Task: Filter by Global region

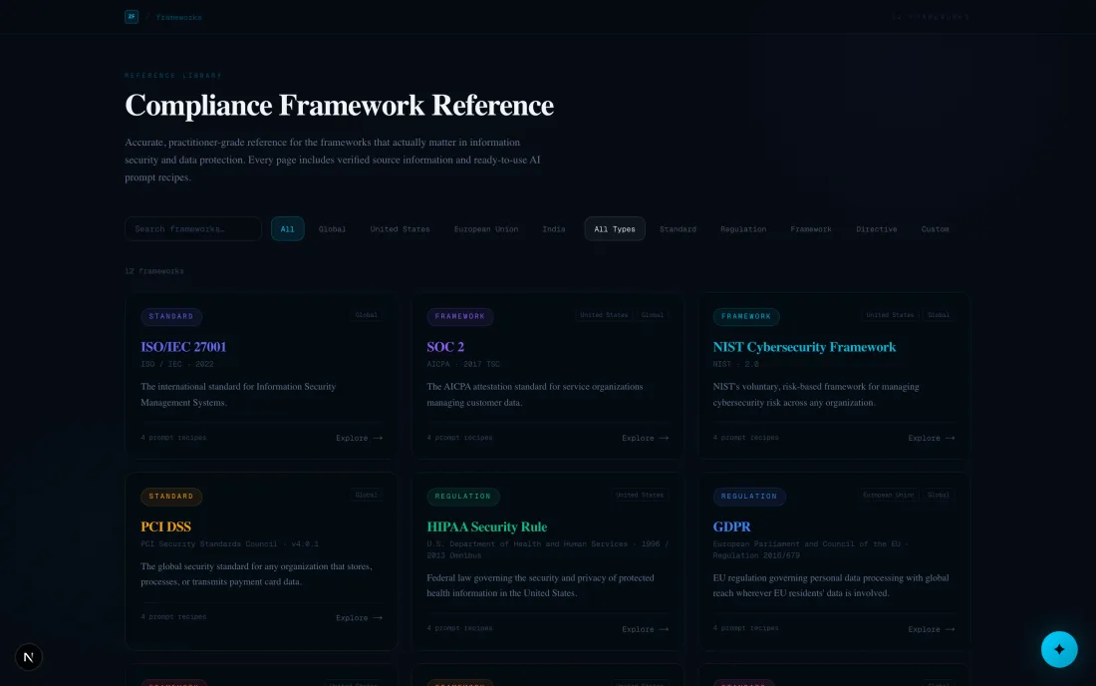Action: [332, 228]
